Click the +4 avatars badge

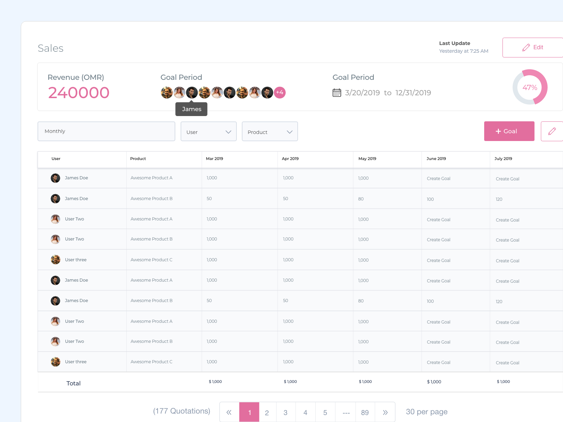[x=279, y=92]
